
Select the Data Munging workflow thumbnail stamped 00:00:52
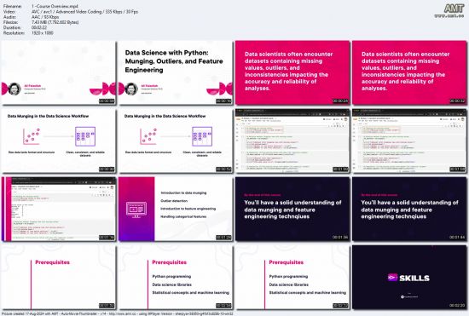176,141
